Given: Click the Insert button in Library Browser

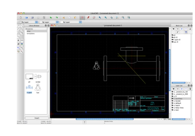Looking at the screenshot, I should point(37,118).
